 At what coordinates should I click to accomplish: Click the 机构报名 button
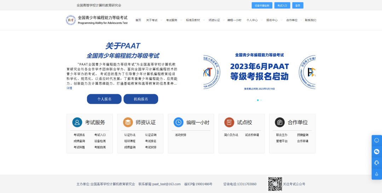141,99
